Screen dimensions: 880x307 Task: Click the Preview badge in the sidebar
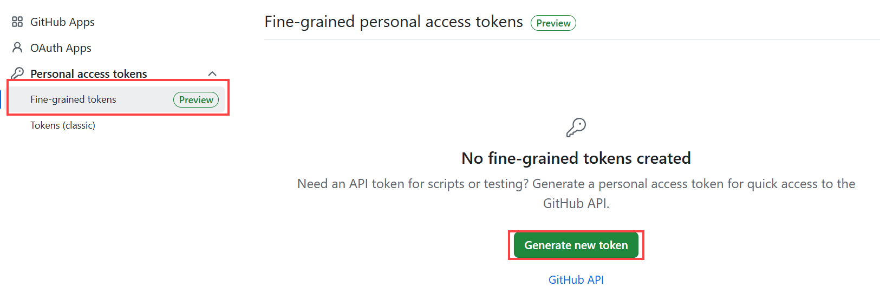(196, 100)
